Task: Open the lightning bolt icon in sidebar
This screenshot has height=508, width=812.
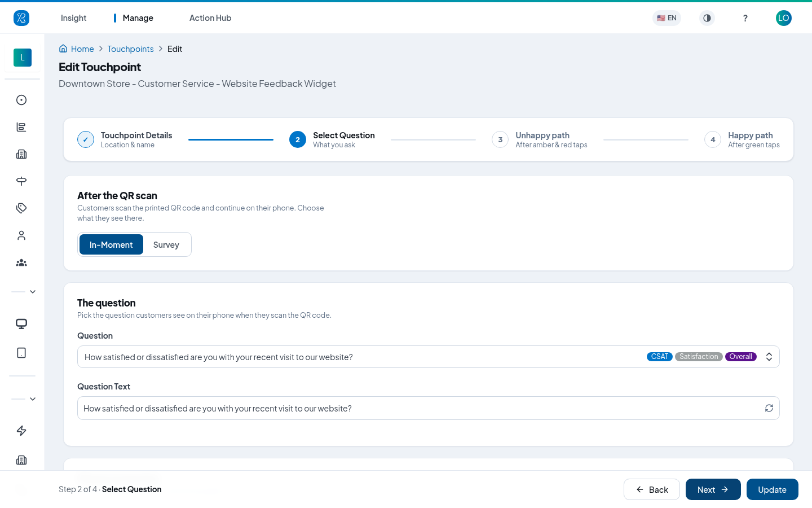Action: tap(21, 431)
